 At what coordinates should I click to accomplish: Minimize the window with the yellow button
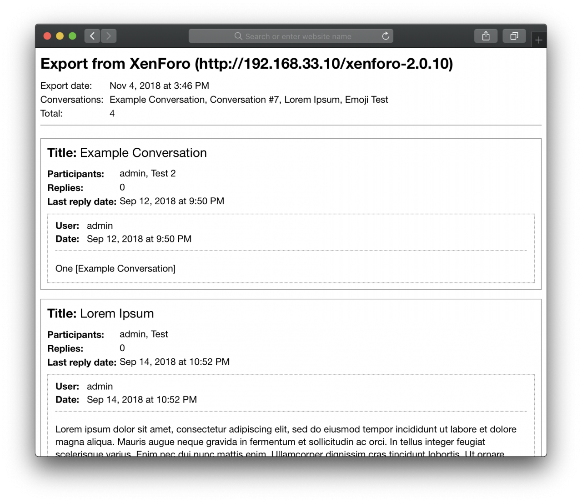click(x=60, y=36)
